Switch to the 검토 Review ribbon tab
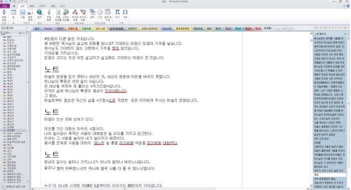The width and height of the screenshot is (351, 190). [x=53, y=6]
